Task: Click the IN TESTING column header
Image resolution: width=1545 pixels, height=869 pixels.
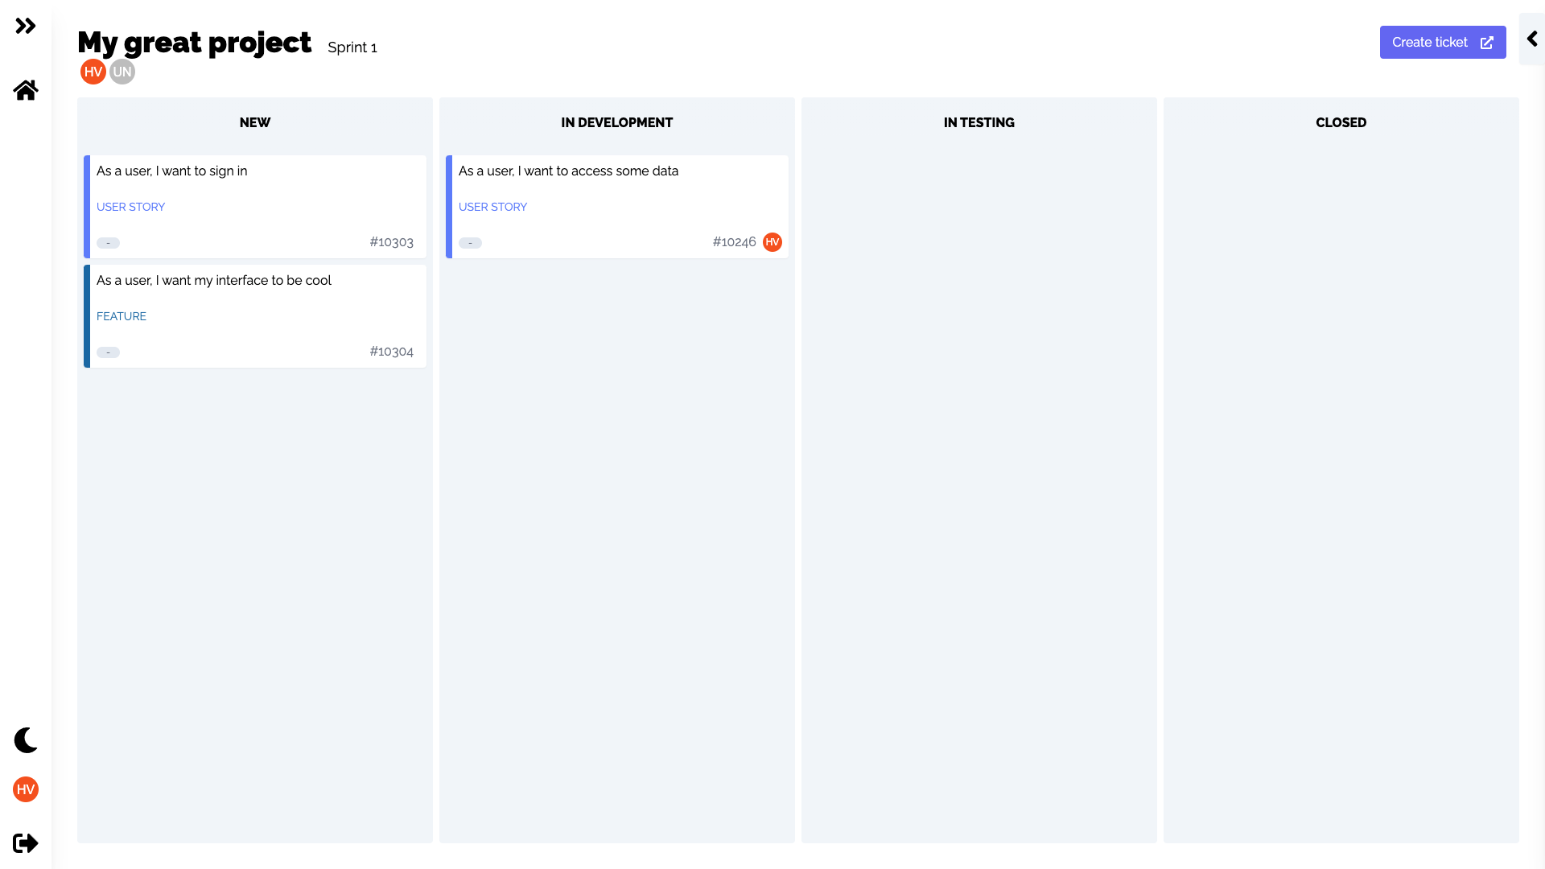Action: point(978,122)
